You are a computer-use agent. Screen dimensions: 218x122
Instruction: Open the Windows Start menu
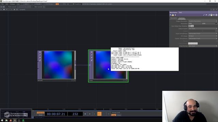click(x=2, y=120)
